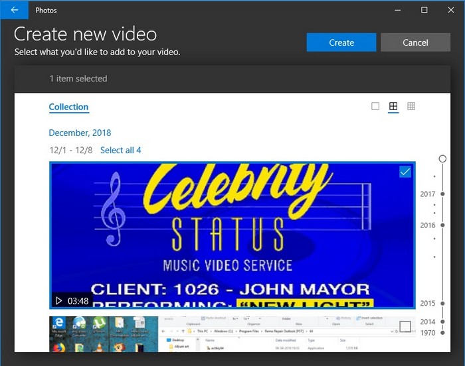Viewport: 465px width, 366px height.
Task: Click the timeline scroll handle circle
Action: point(442,158)
